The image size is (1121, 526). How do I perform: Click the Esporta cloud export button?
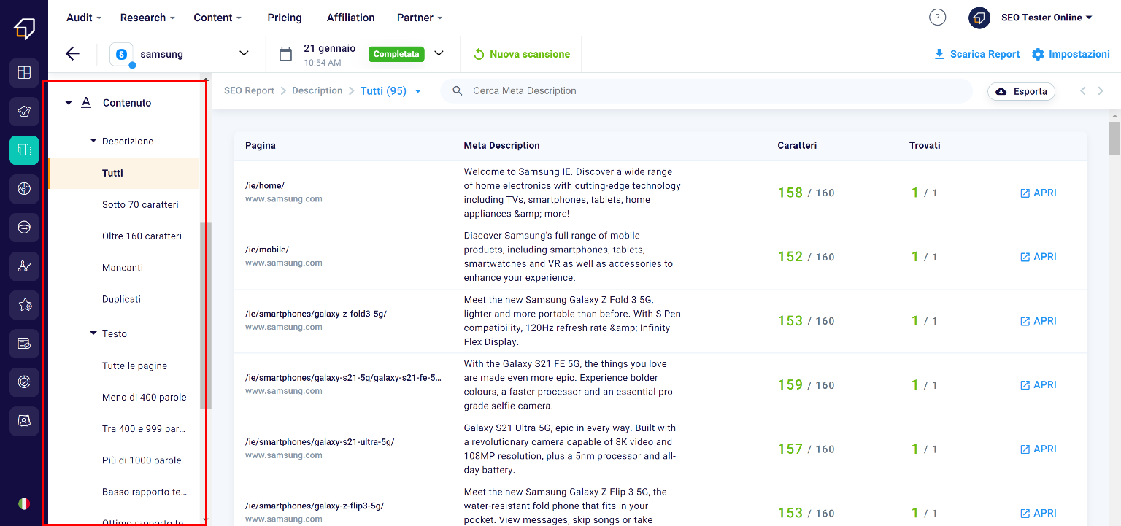(x=1020, y=91)
